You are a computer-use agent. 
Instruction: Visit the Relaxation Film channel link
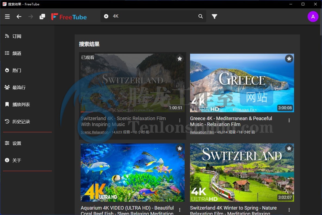pos(202,132)
